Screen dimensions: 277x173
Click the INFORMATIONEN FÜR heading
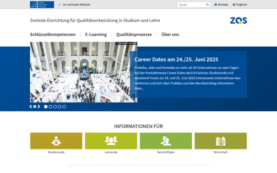click(138, 126)
